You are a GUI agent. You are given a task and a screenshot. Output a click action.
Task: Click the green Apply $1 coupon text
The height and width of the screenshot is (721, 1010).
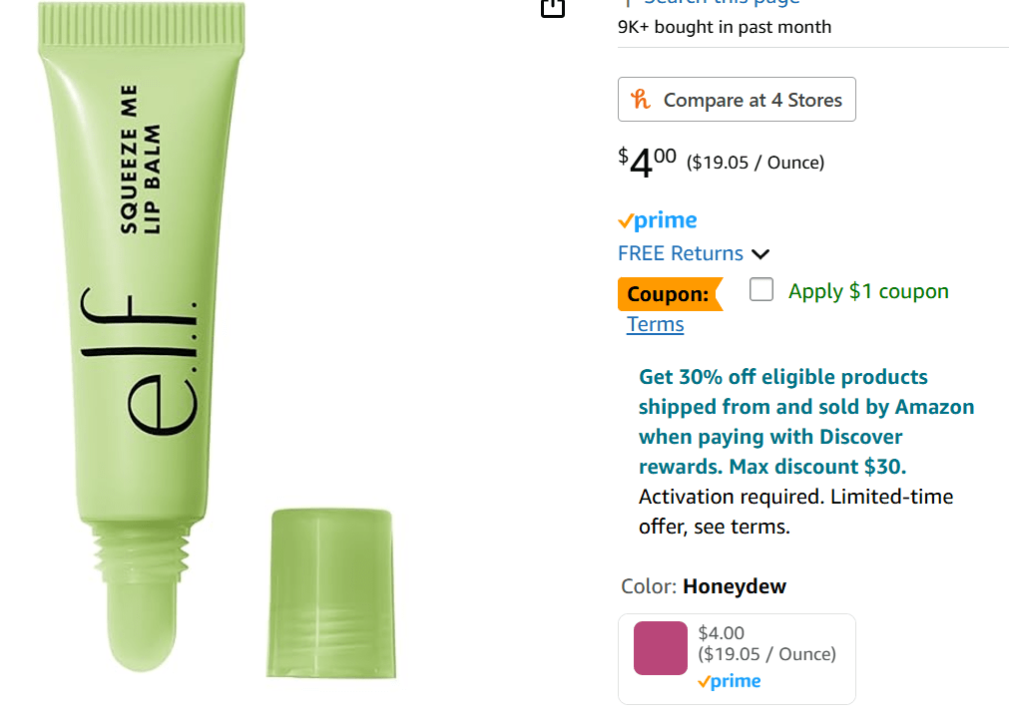[x=868, y=291]
